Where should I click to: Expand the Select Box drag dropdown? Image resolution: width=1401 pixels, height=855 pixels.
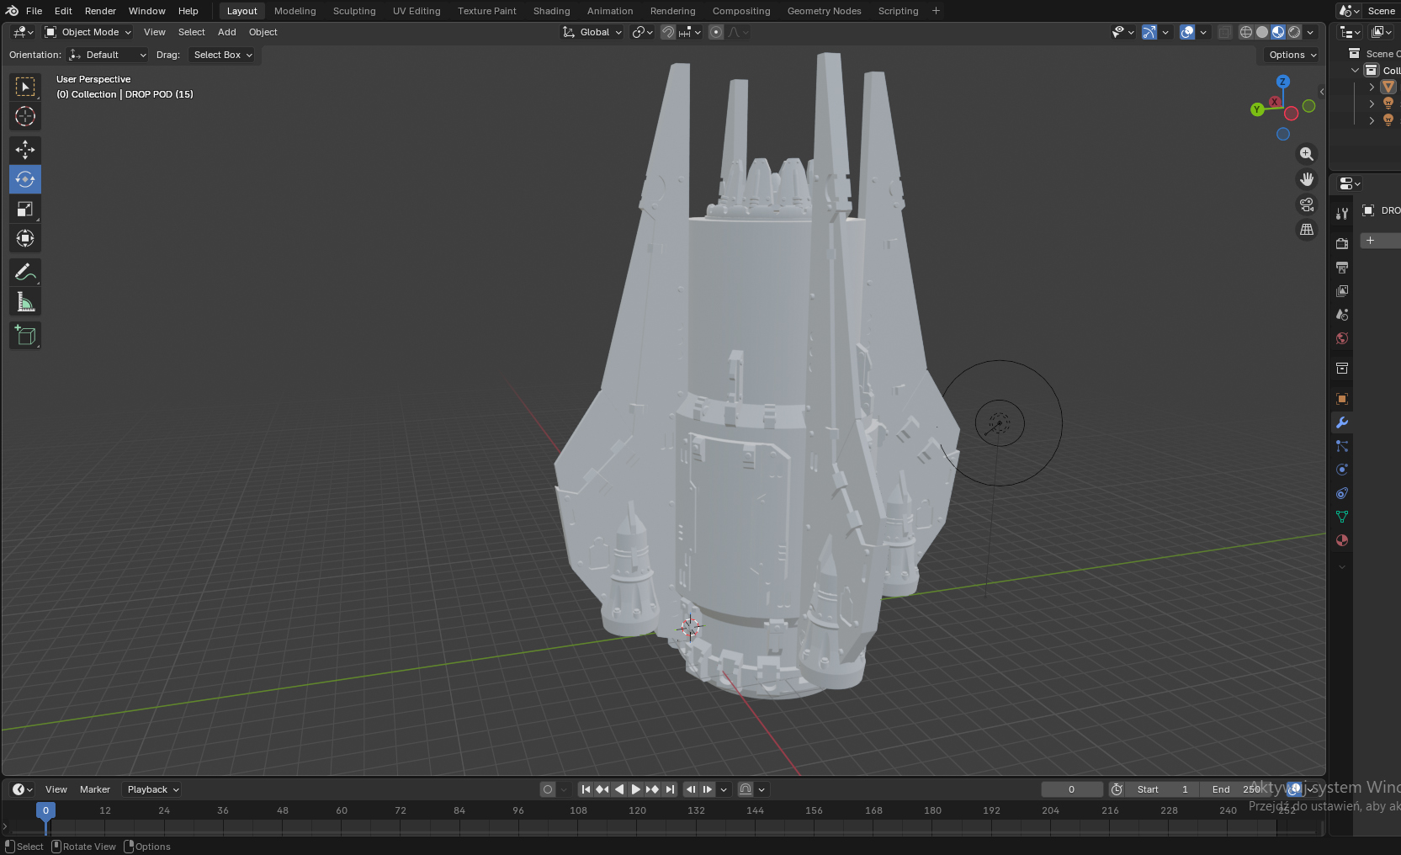223,55
